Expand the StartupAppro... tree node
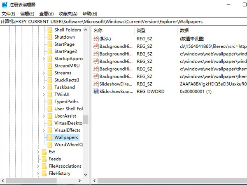This screenshot has height=185, width=247. click(x=44, y=59)
